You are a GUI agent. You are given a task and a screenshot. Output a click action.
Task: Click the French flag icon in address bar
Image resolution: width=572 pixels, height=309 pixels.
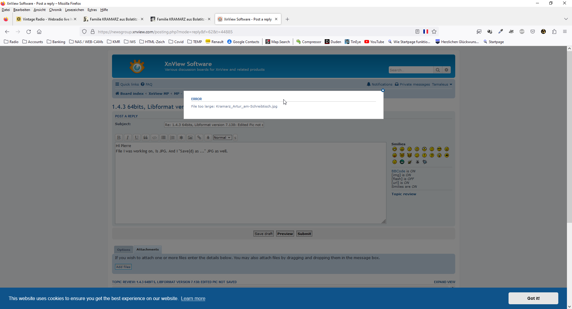pyautogui.click(x=426, y=31)
